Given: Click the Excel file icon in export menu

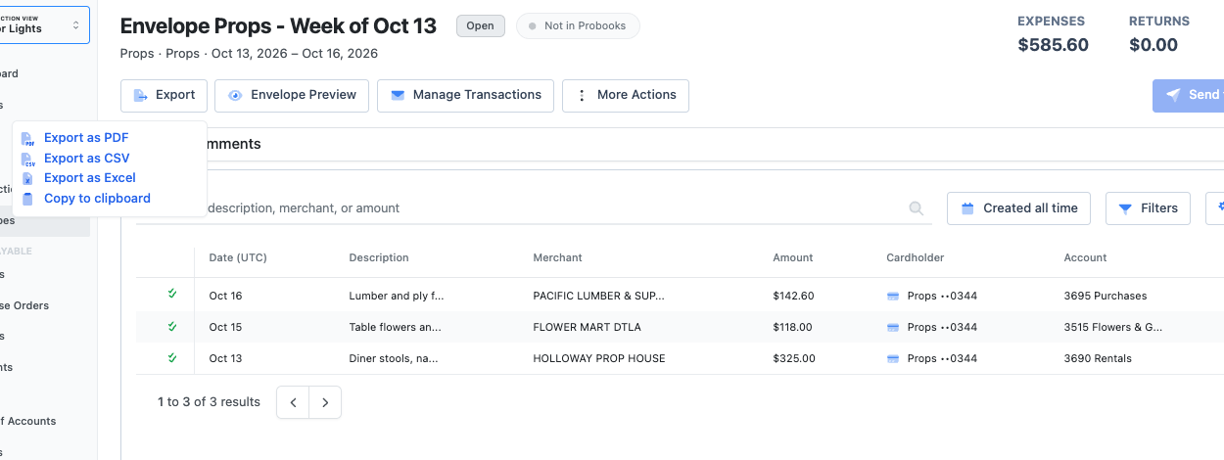Looking at the screenshot, I should point(27,179).
